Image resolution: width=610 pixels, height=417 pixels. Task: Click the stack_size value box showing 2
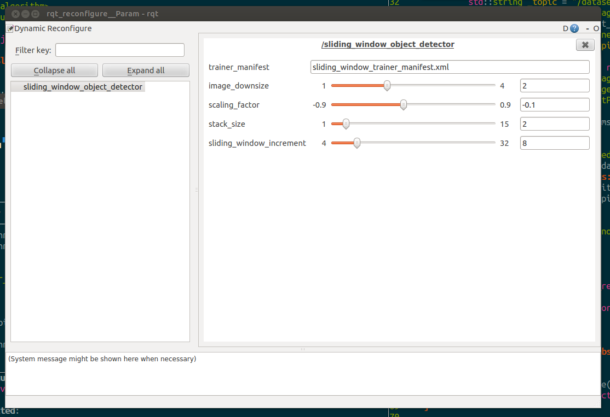click(554, 124)
